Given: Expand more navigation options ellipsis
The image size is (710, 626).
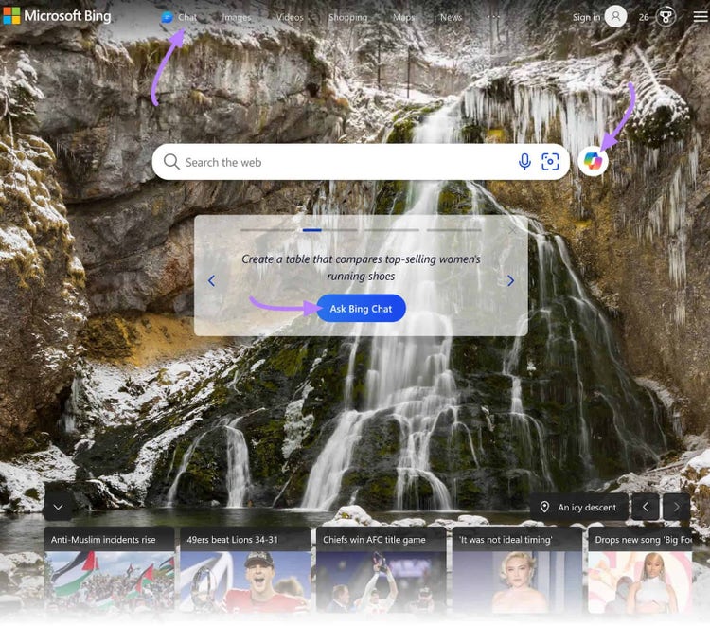Looking at the screenshot, I should pos(493,17).
